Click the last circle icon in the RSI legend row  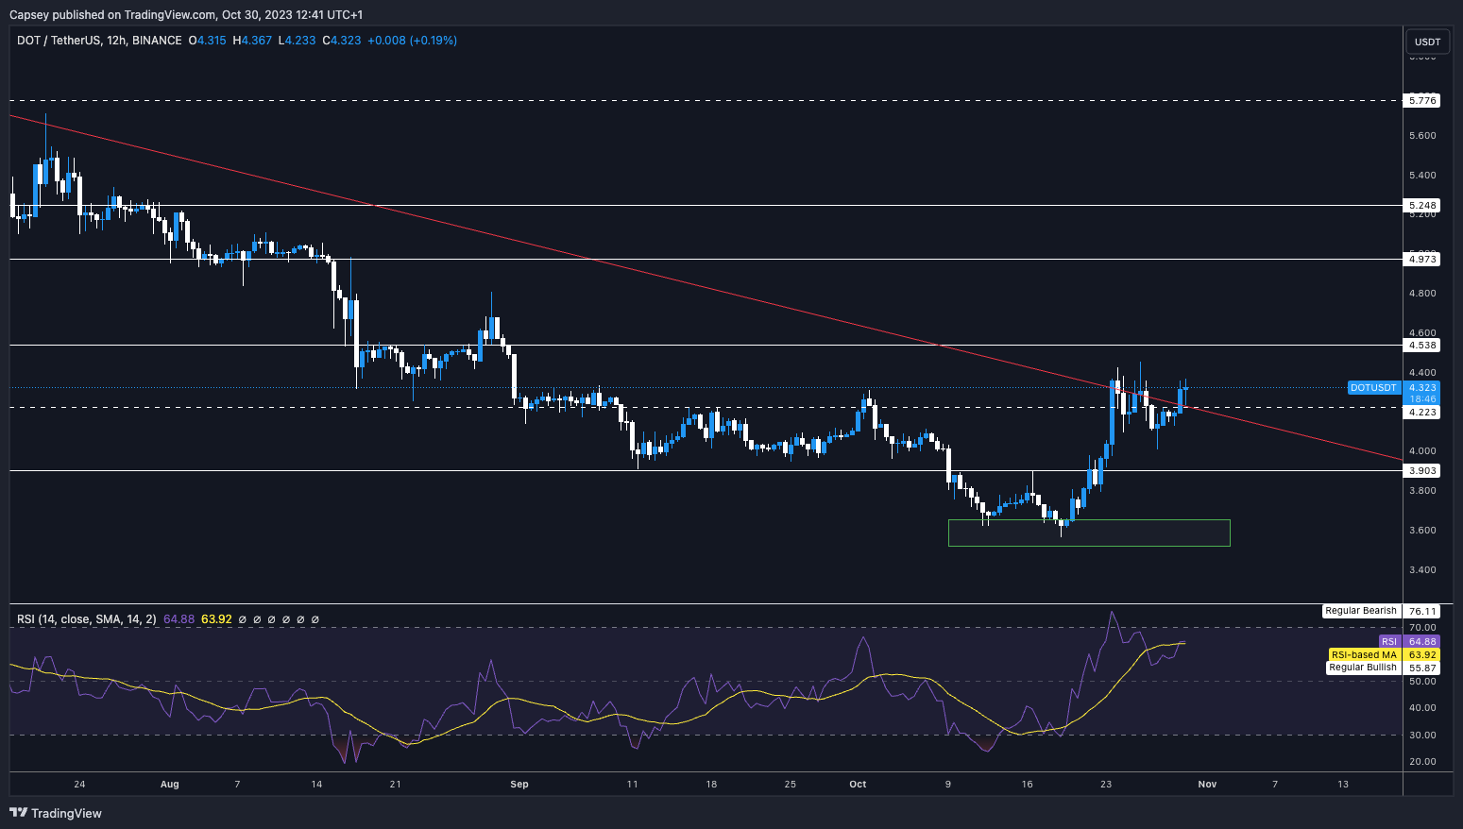pos(315,619)
